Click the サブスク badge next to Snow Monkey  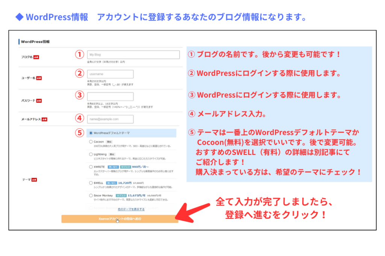[121, 196]
